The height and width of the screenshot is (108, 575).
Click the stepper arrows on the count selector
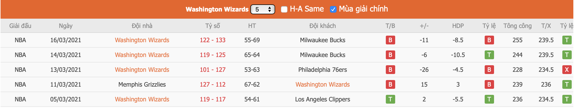[x=270, y=9]
